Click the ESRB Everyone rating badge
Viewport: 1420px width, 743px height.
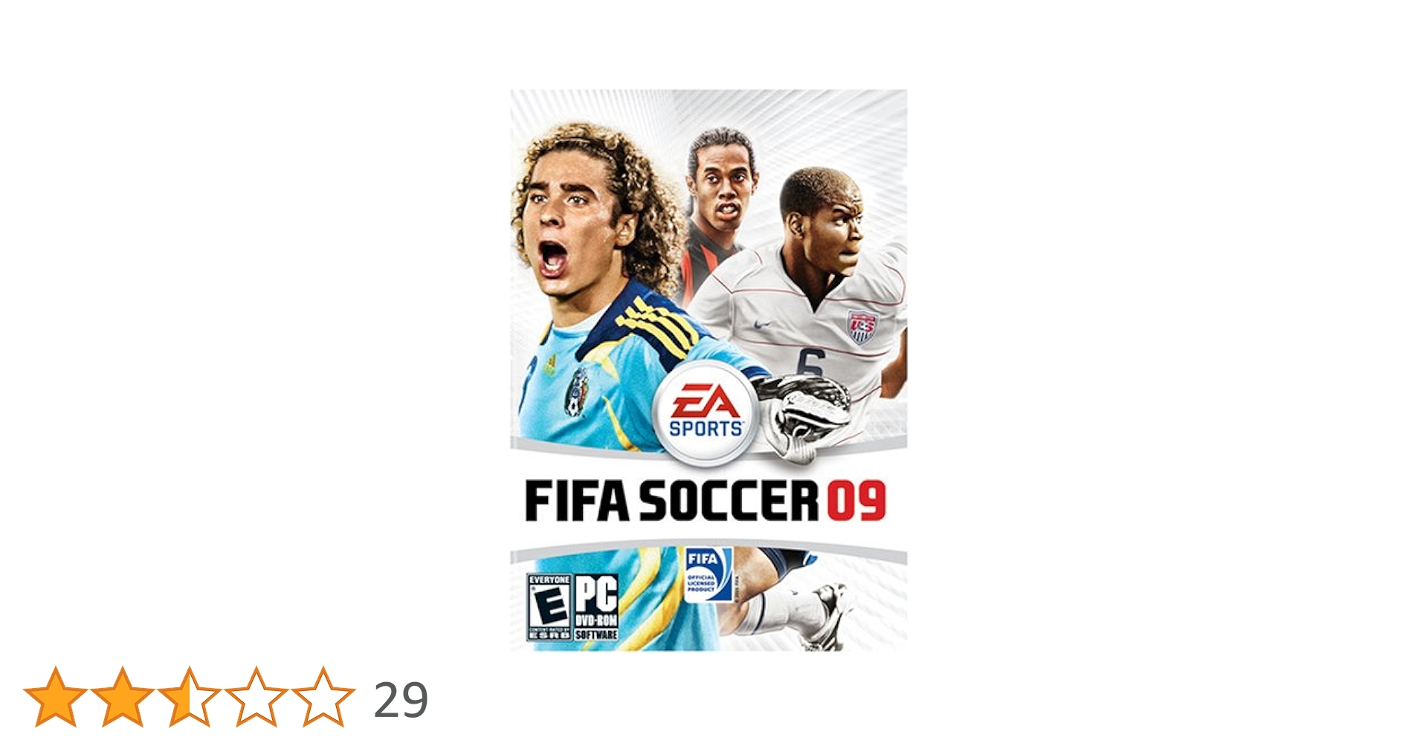pos(549,607)
